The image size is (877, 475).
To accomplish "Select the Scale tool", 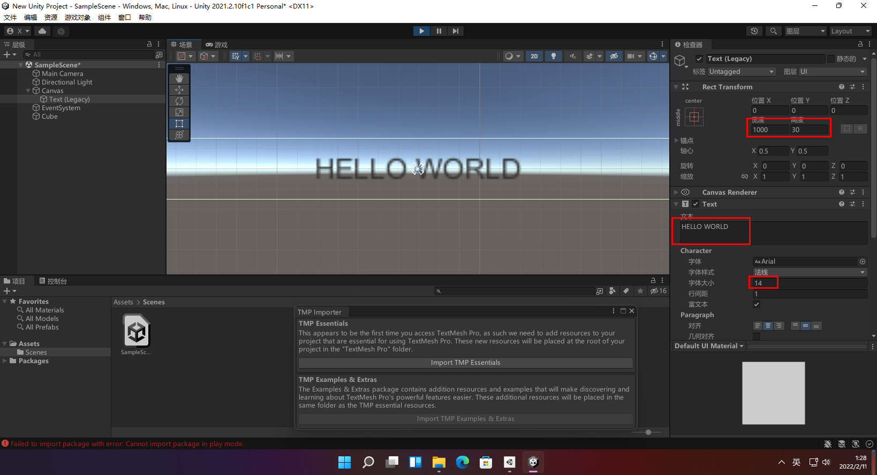I will pos(179,112).
